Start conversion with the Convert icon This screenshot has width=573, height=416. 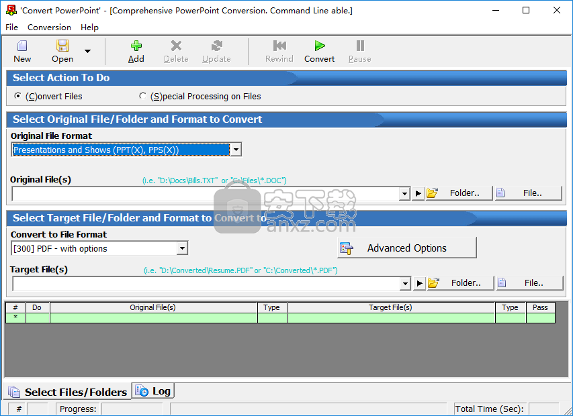click(319, 52)
